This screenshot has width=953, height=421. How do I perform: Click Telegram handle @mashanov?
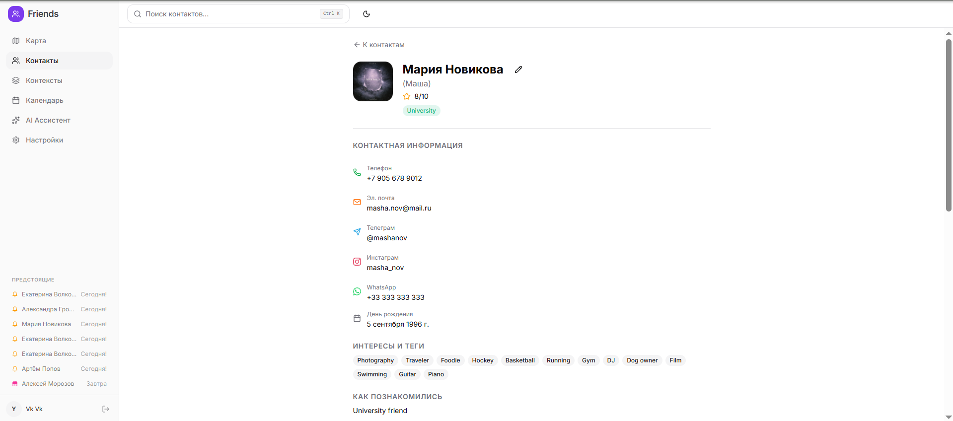pos(387,238)
